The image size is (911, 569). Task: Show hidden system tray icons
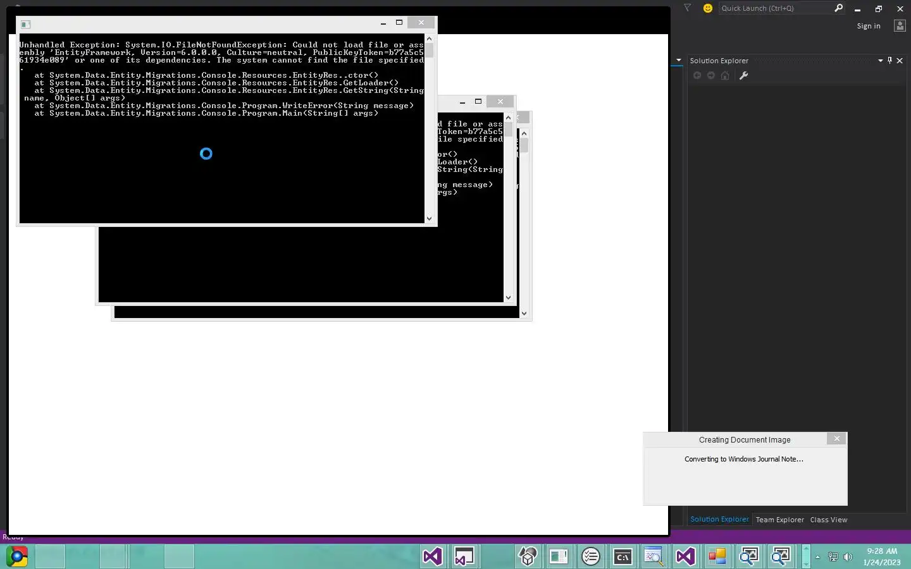pyautogui.click(x=817, y=557)
